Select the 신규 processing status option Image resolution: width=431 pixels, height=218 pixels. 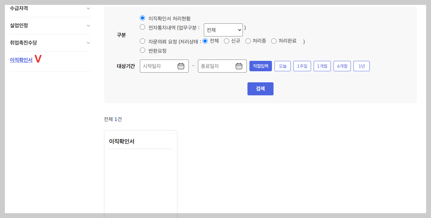[x=226, y=41]
